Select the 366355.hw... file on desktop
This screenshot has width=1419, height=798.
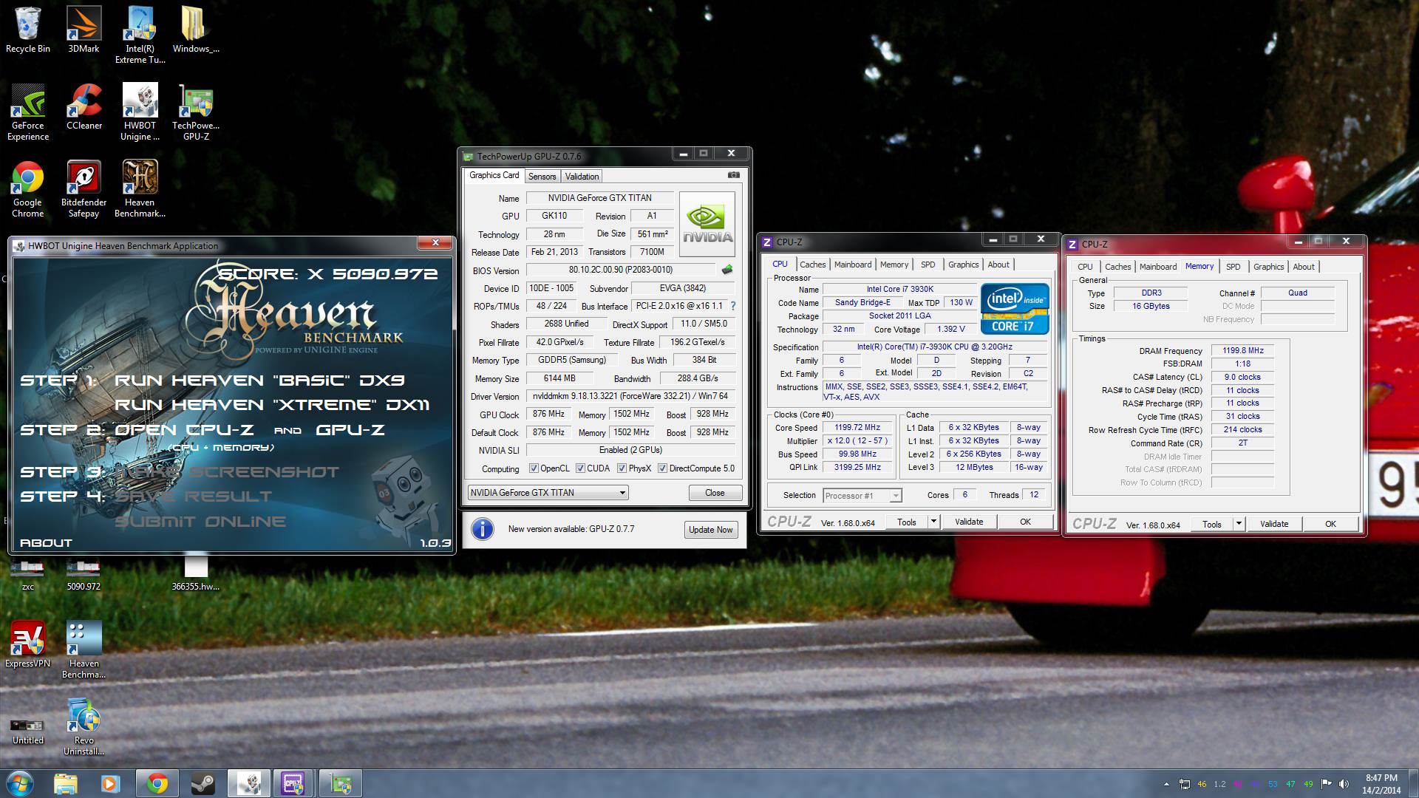[x=196, y=574]
